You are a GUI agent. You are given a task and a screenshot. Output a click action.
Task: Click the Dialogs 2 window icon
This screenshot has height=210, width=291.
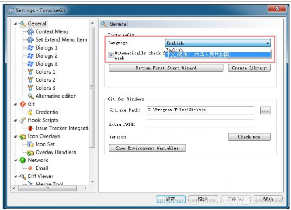[30, 56]
